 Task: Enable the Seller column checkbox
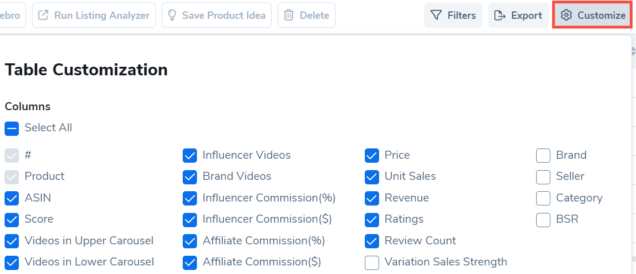pyautogui.click(x=544, y=177)
